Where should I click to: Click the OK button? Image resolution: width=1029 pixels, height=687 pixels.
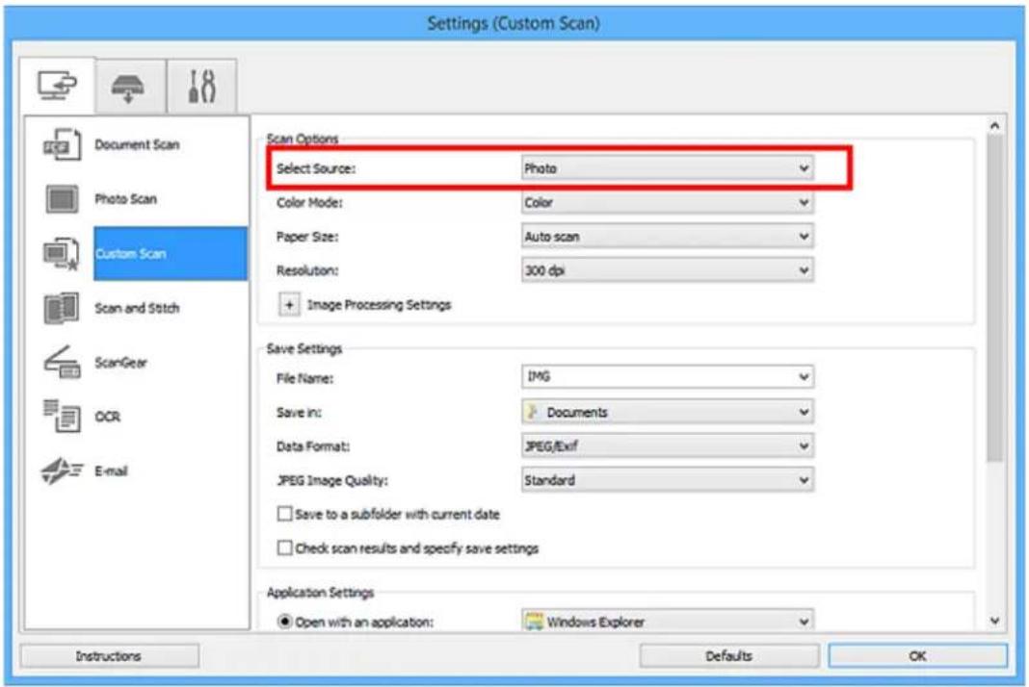click(917, 656)
